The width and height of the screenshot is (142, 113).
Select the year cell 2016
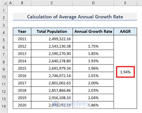point(22,76)
